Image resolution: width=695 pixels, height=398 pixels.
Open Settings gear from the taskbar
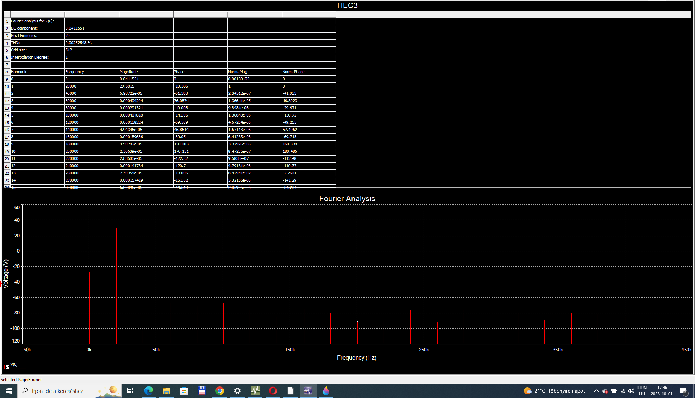pos(237,391)
